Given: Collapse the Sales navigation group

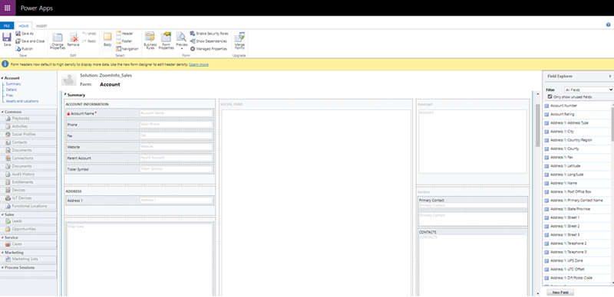Looking at the screenshot, I should 2,214.
